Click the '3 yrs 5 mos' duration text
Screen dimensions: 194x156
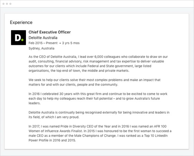[71, 43]
